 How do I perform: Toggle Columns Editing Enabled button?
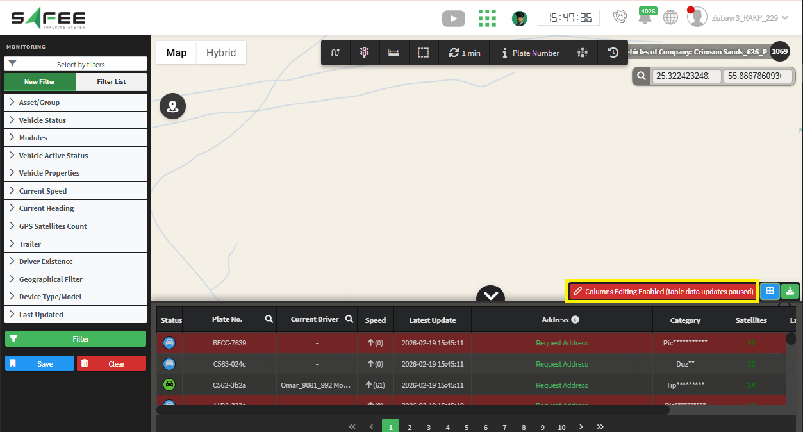(663, 292)
